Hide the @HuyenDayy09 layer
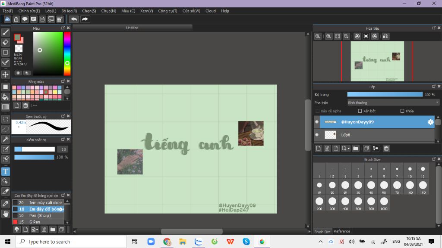The width and height of the screenshot is (442, 248). click(317, 122)
